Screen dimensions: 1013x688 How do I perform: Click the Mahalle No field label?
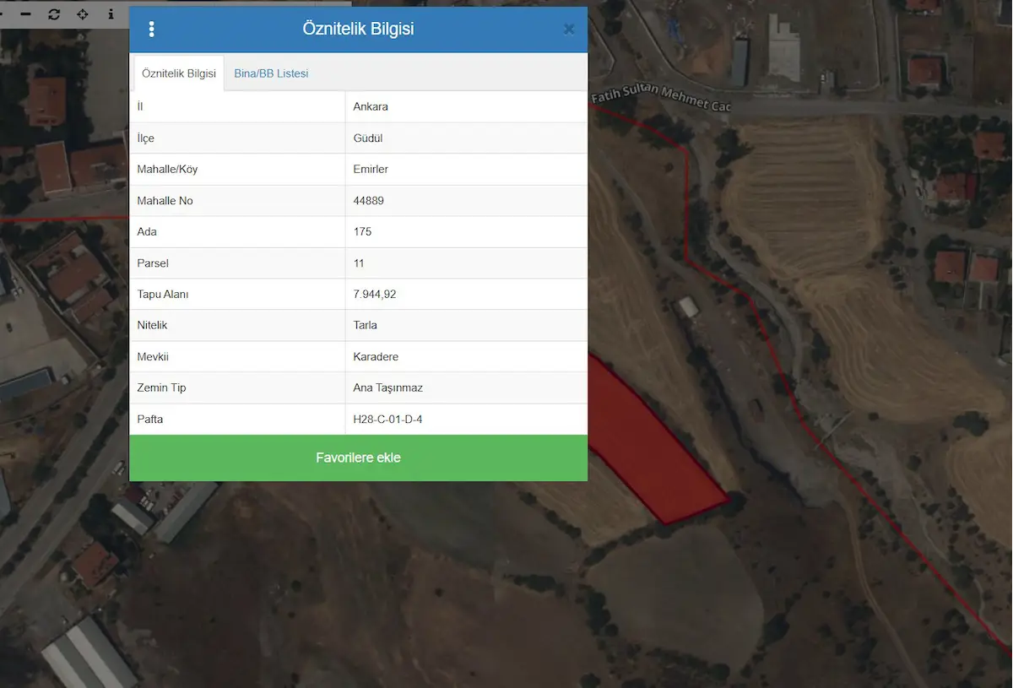(165, 200)
